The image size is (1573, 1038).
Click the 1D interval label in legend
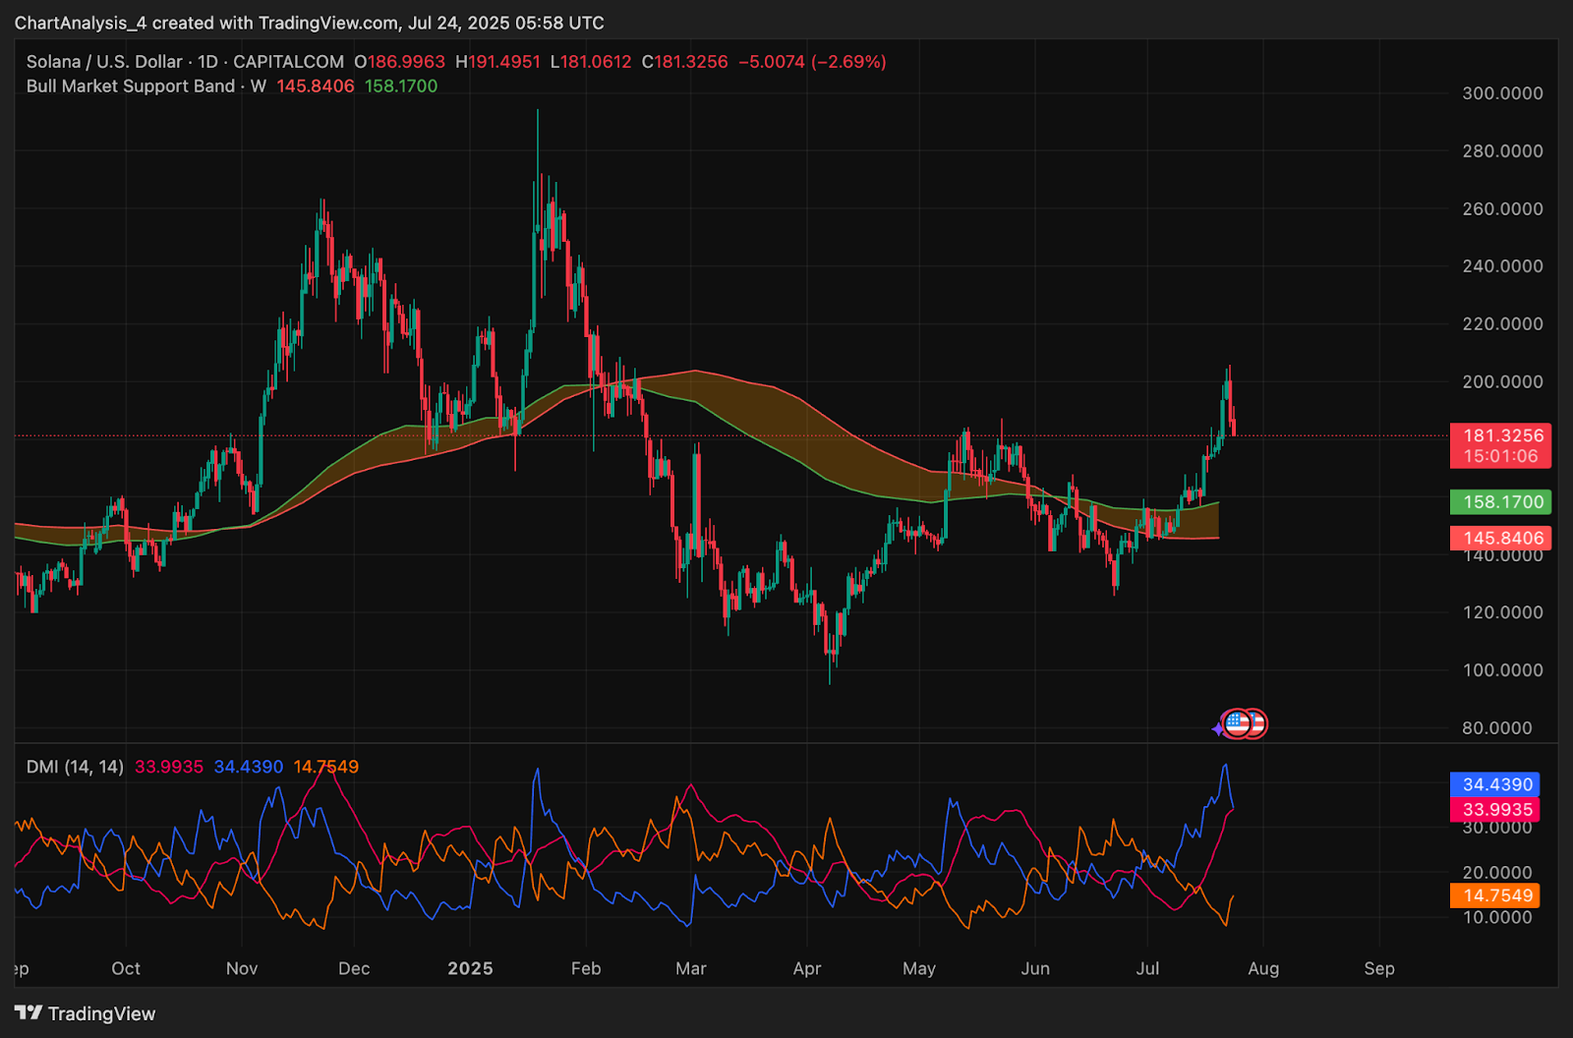tap(207, 62)
